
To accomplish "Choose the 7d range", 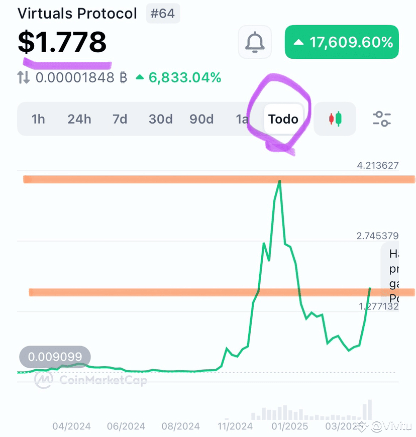I will 120,119.
